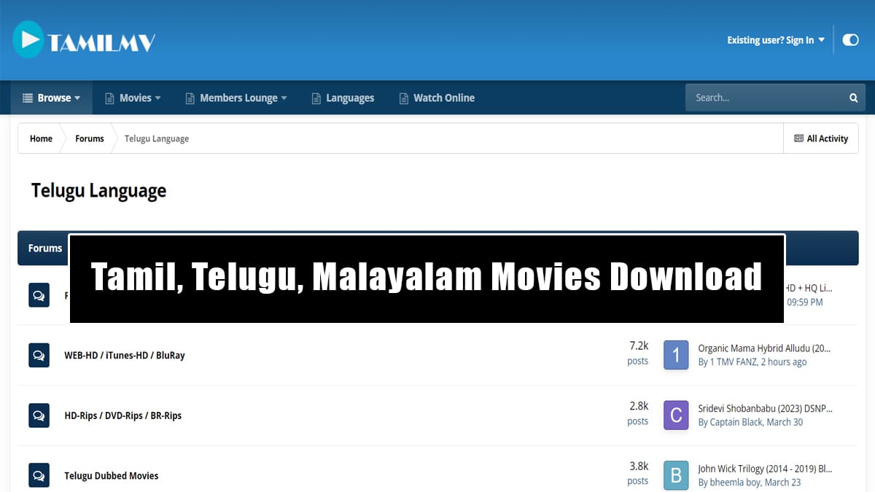Open the John Wick Trilogy topic
Screen dimensions: 875x492
tap(765, 469)
